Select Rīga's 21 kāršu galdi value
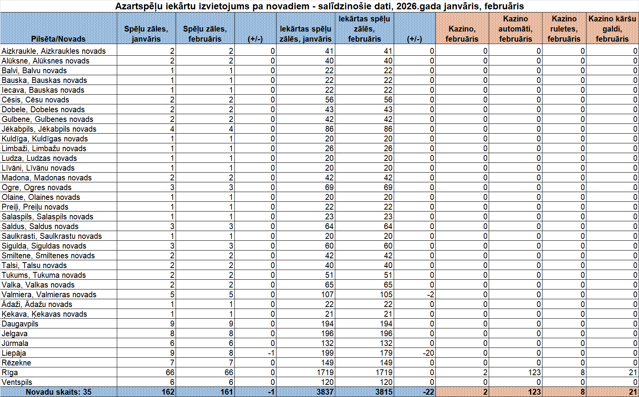 632,372
